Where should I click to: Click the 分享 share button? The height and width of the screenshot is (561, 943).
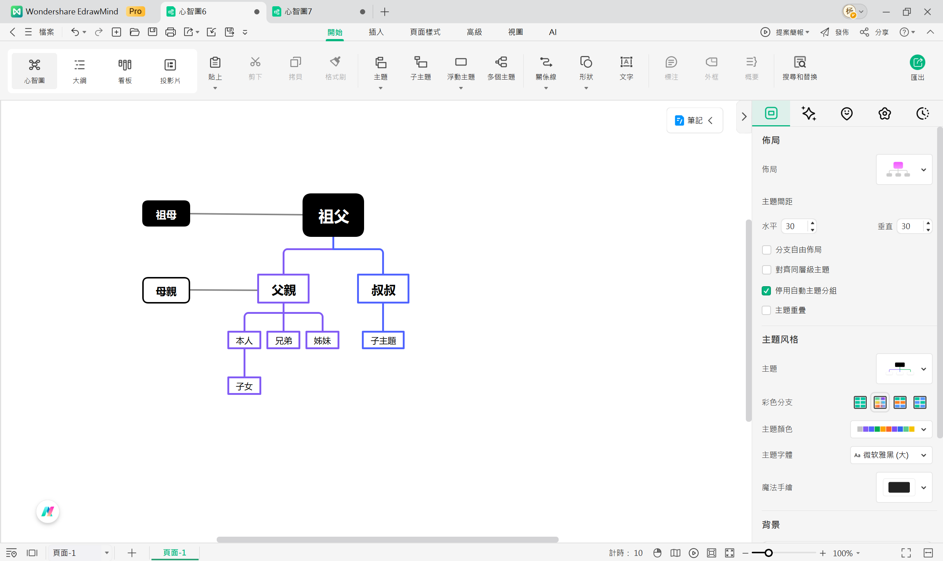875,32
